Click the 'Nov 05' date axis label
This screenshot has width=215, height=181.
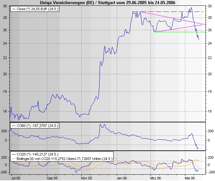click(86, 178)
